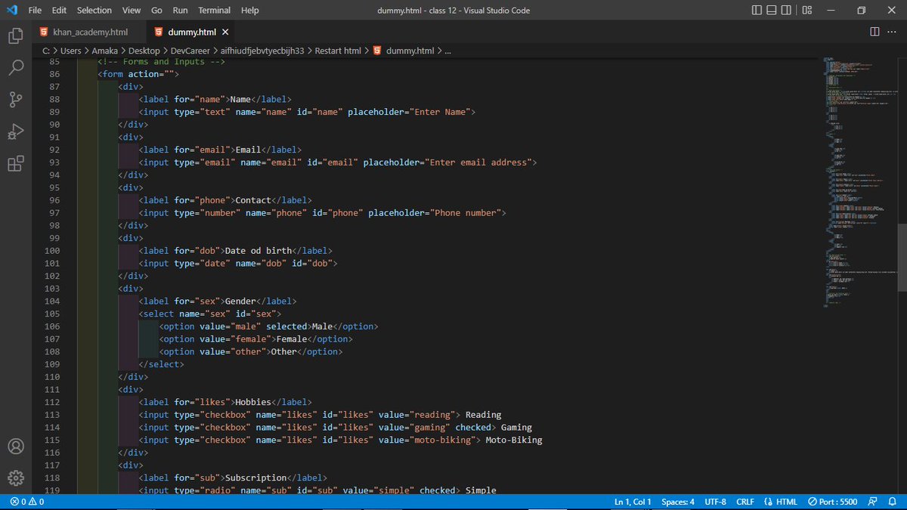This screenshot has width=907, height=510.
Task: Open the Selection menu
Action: coord(94,10)
